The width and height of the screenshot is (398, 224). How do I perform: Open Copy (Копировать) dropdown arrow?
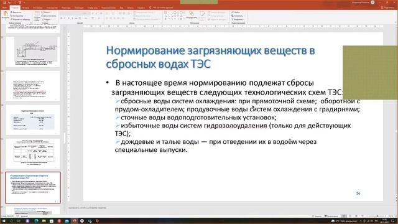click(25, 16)
